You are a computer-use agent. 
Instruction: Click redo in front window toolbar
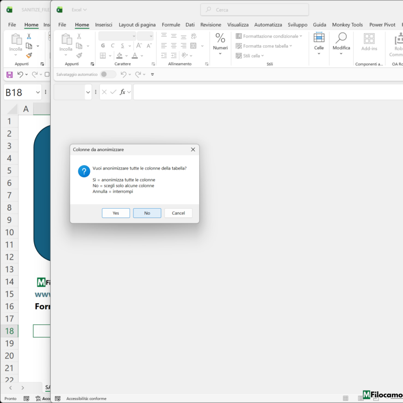point(138,74)
